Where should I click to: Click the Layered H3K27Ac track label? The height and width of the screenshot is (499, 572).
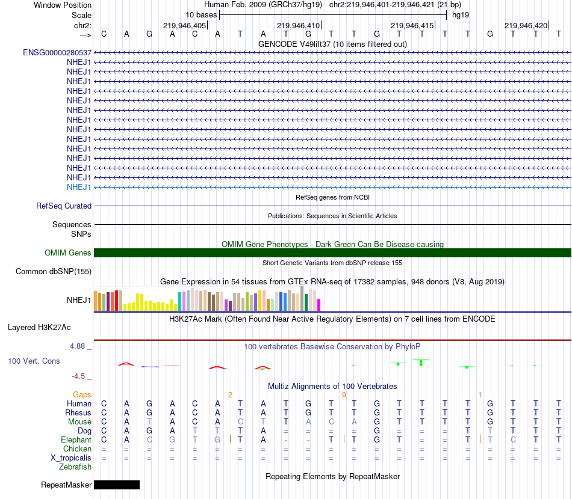click(39, 328)
